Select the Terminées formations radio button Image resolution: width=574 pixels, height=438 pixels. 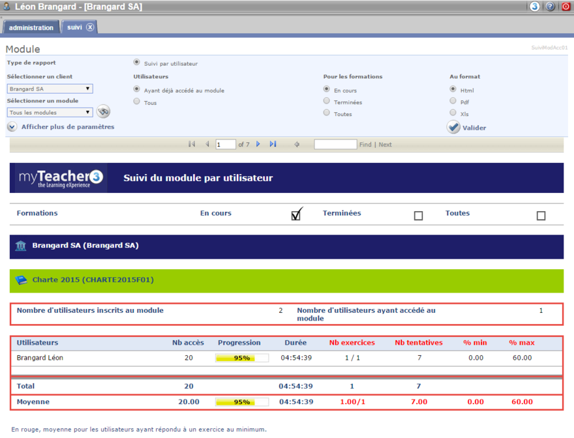tap(327, 101)
